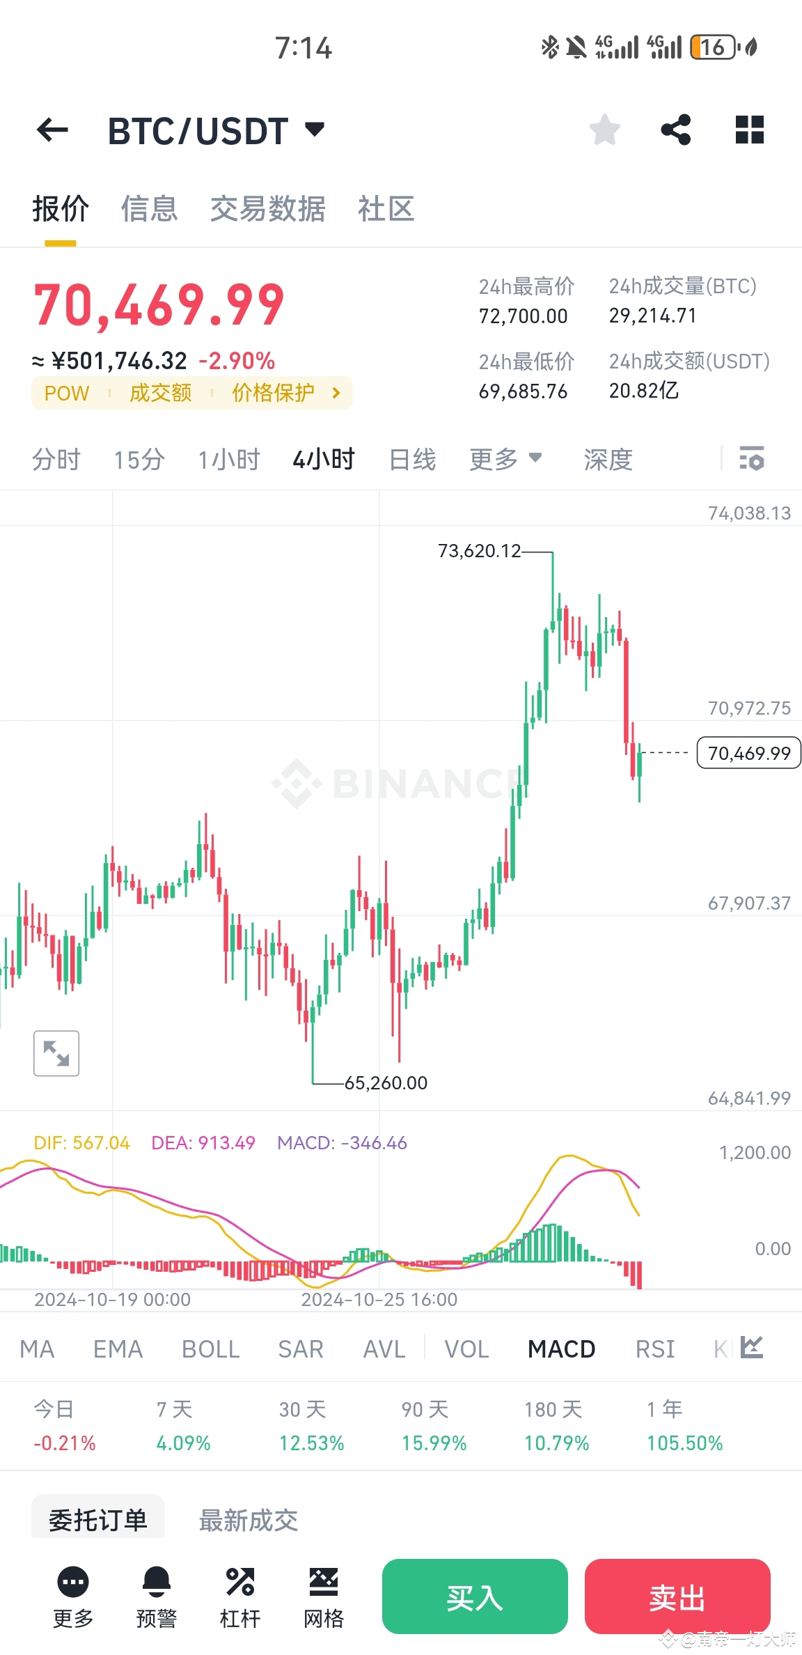The height and width of the screenshot is (1655, 802).
Task: Expand chart to fullscreen with arrows icon
Action: coord(56,1054)
